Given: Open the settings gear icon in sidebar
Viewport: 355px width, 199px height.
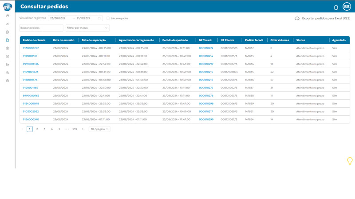Looking at the screenshot, I should (8, 80).
